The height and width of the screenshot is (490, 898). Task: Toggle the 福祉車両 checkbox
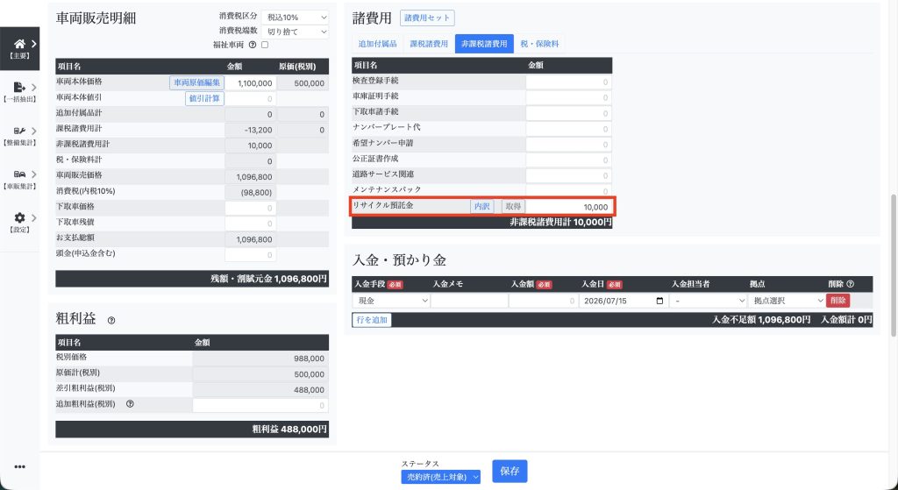pos(265,45)
